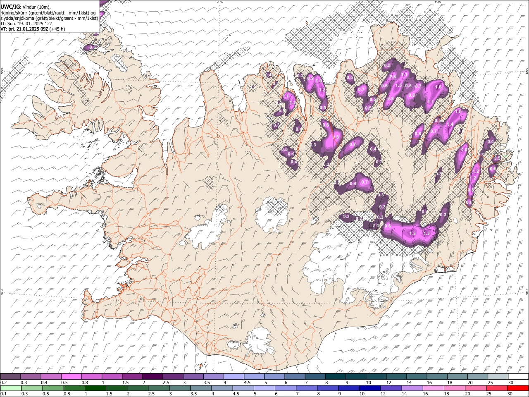This screenshot has height=397, width=529.
Task: Click the '1.5' snowfall value on the map
Action: pos(398,85)
